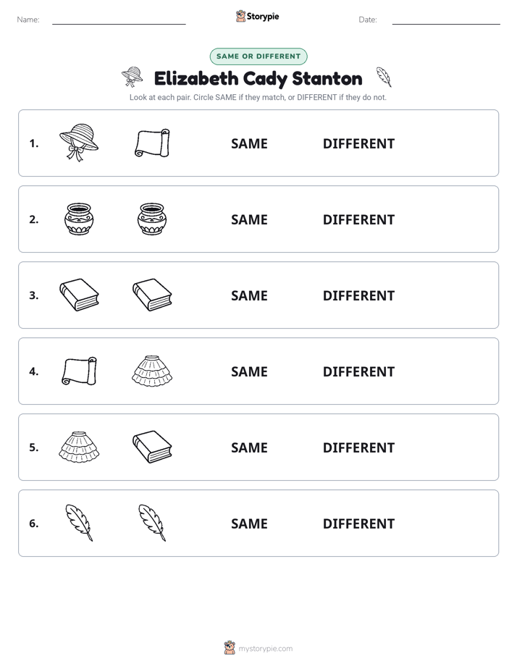The height and width of the screenshot is (669, 517).
Task: Click the bonnet hat in row 1
Action: coord(79,143)
